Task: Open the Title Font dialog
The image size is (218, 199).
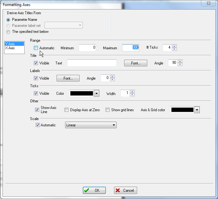Action: pyautogui.click(x=136, y=63)
